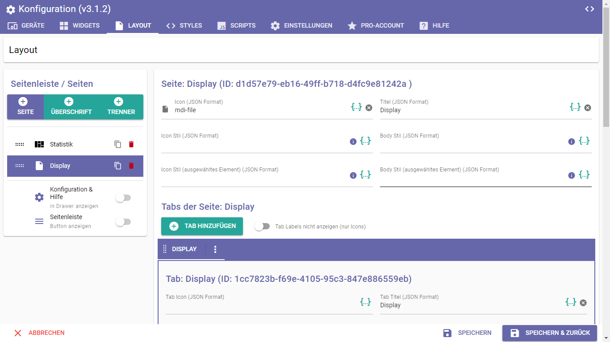
Task: Click Abbrechen to cancel
Action: [x=39, y=333]
